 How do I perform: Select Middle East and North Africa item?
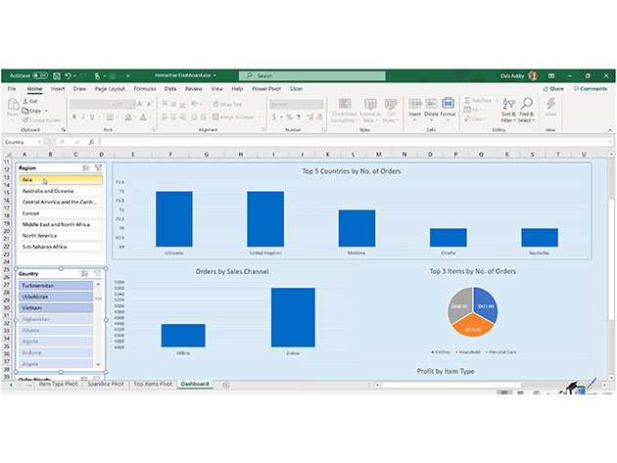(x=61, y=224)
